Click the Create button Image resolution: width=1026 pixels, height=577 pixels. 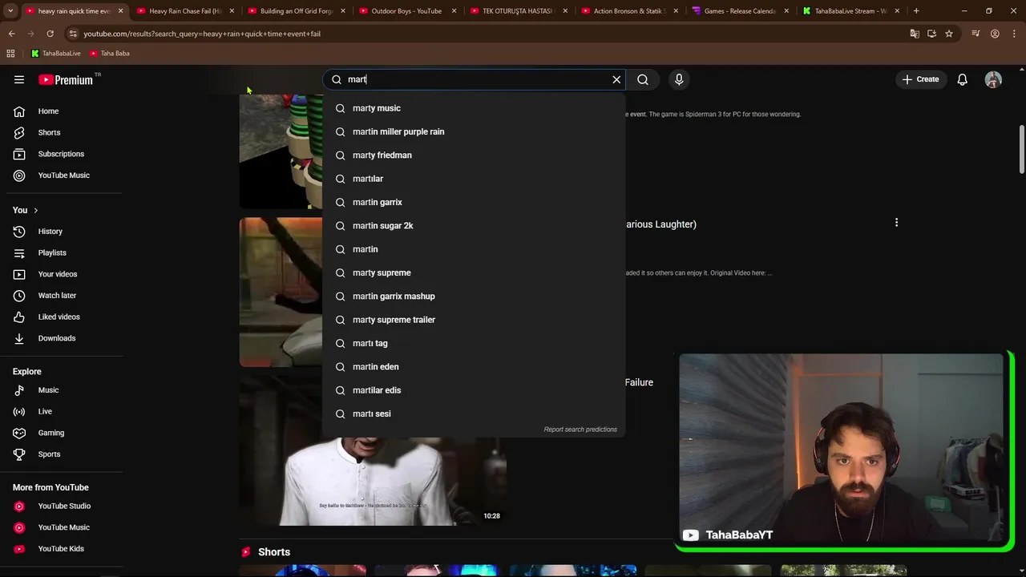(x=920, y=79)
